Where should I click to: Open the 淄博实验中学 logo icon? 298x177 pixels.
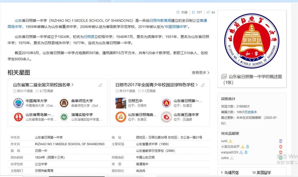[x=64, y=117]
